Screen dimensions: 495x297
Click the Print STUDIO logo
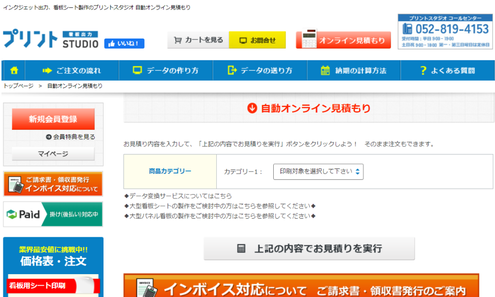[51, 39]
